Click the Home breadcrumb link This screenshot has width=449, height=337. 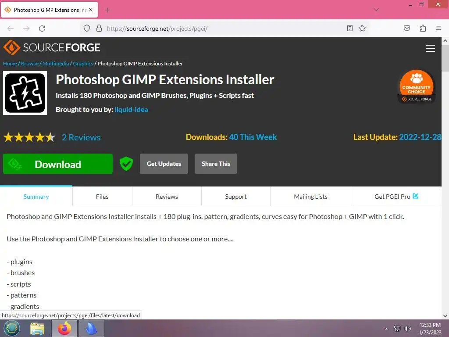[x=10, y=64]
